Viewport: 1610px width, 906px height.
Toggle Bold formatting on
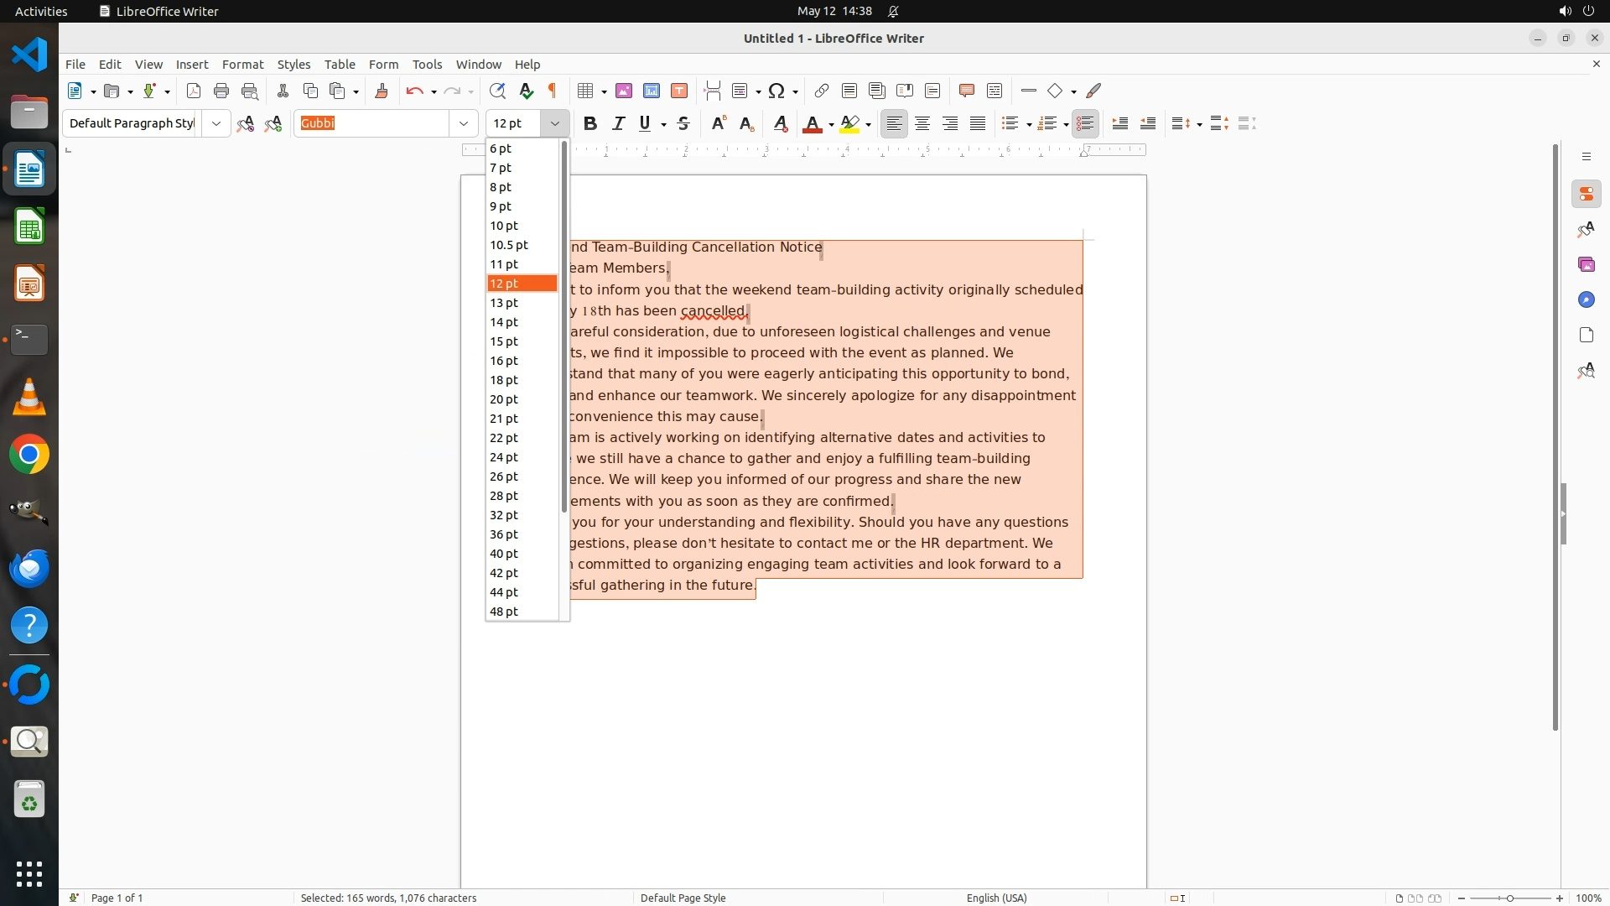point(590,123)
